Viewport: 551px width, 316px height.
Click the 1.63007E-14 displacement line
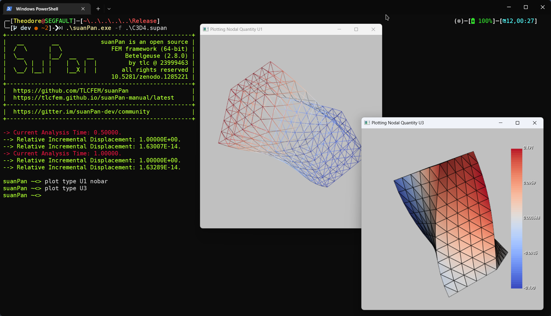click(92, 146)
